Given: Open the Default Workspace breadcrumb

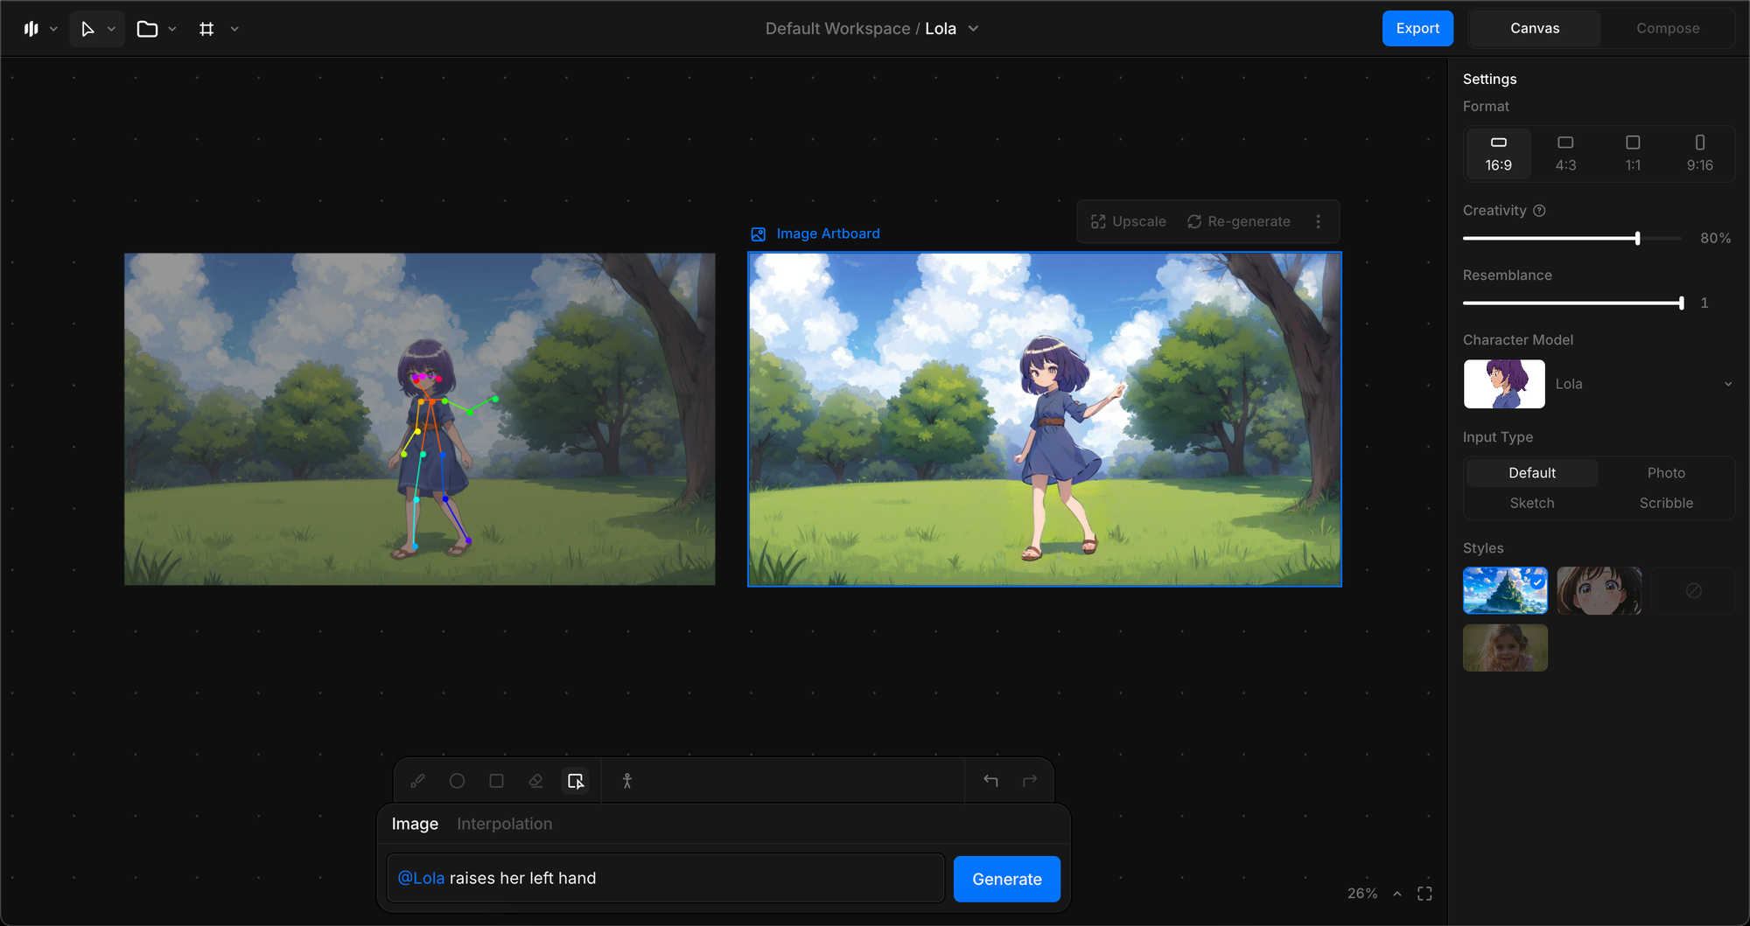Looking at the screenshot, I should pyautogui.click(x=837, y=29).
